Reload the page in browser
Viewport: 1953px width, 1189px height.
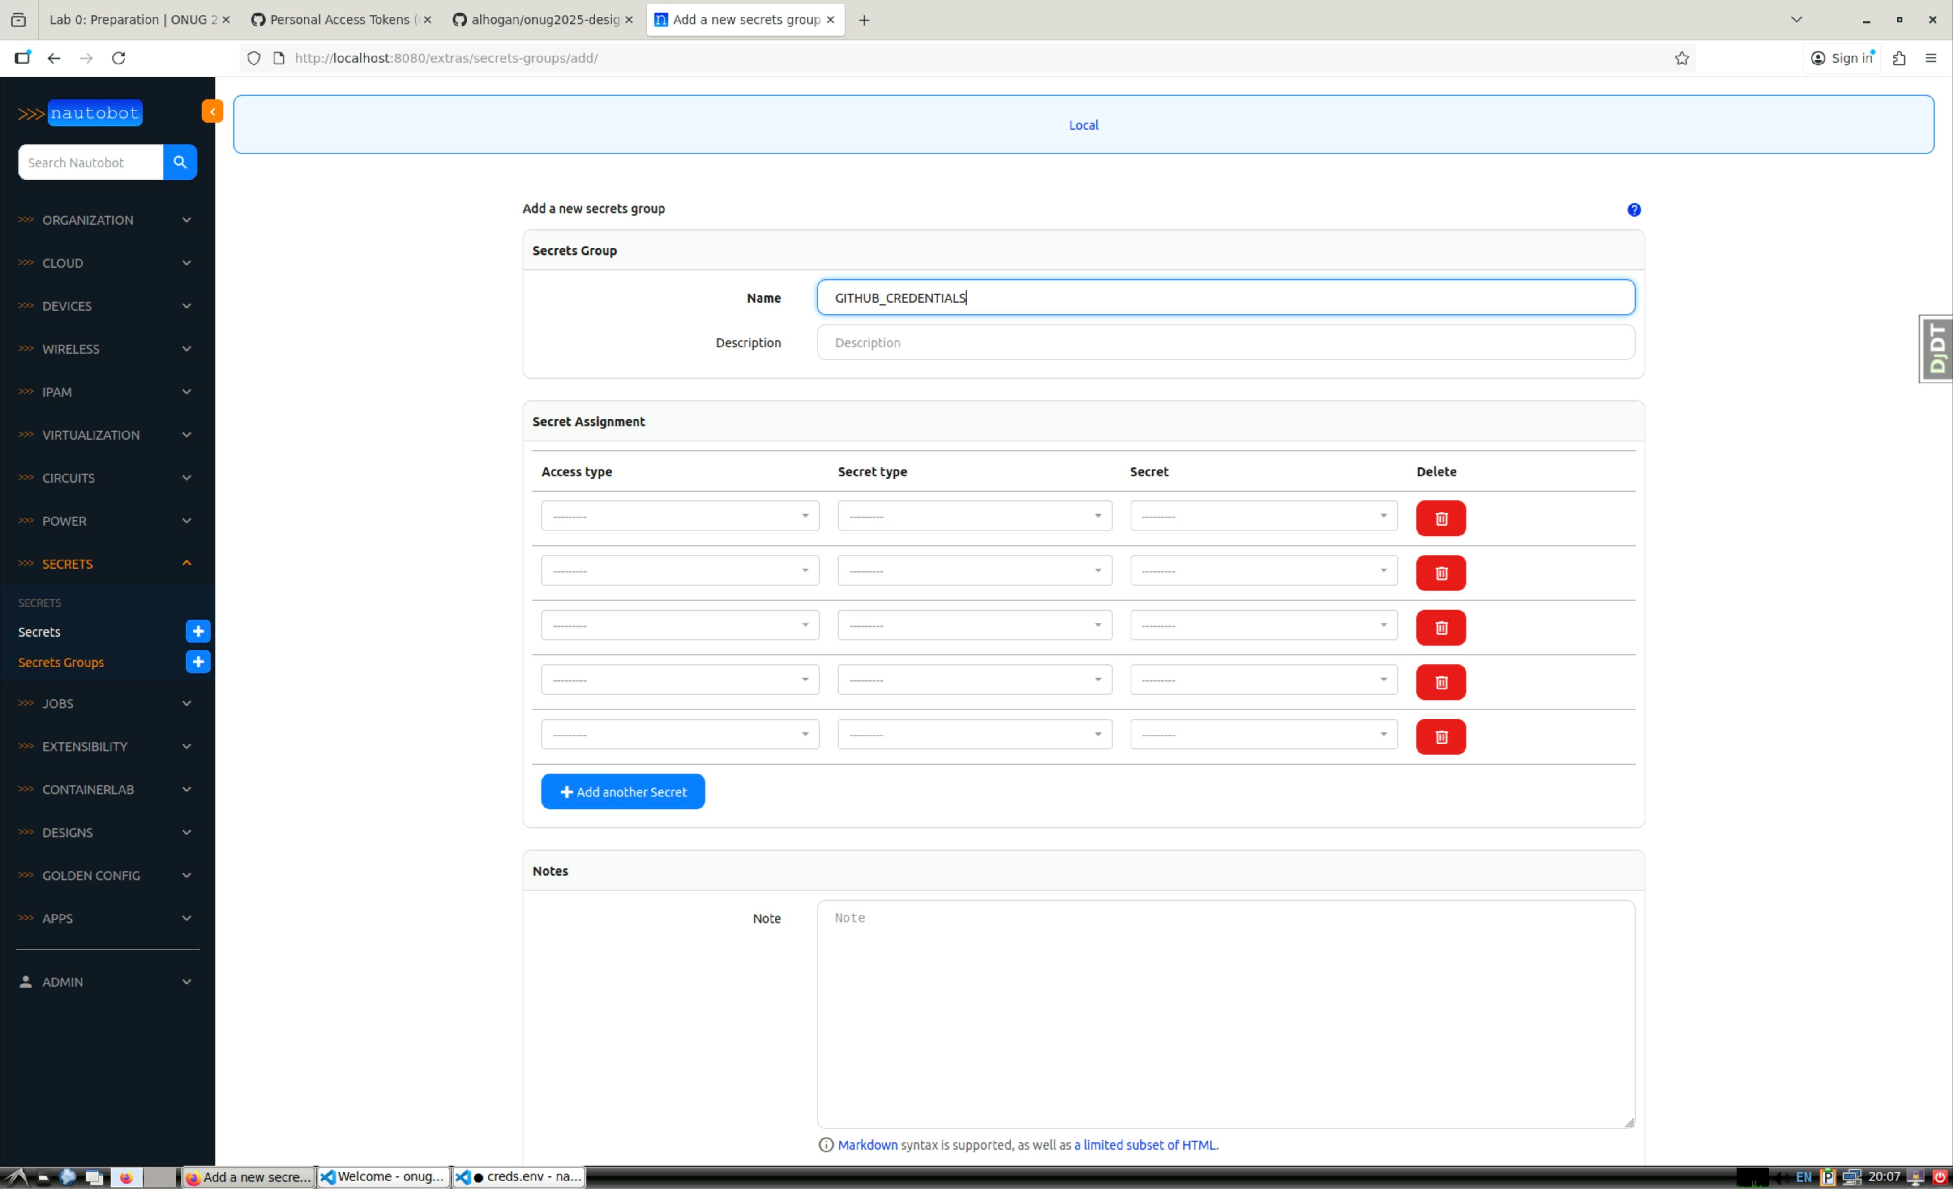(119, 58)
